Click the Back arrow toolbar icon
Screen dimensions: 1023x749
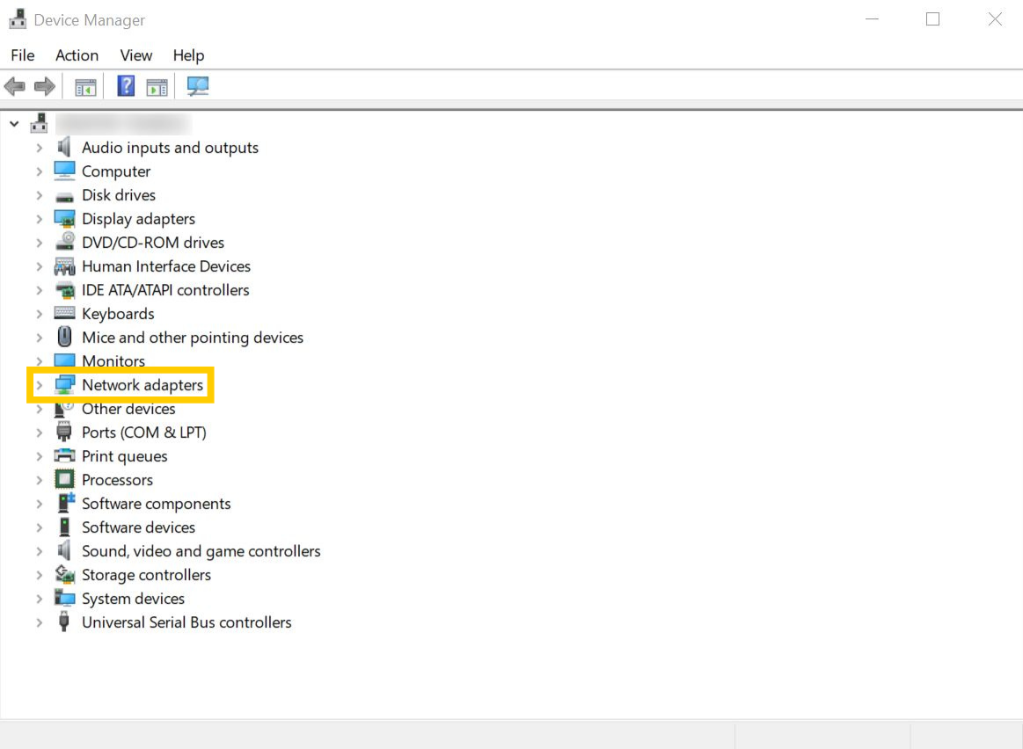tap(14, 86)
